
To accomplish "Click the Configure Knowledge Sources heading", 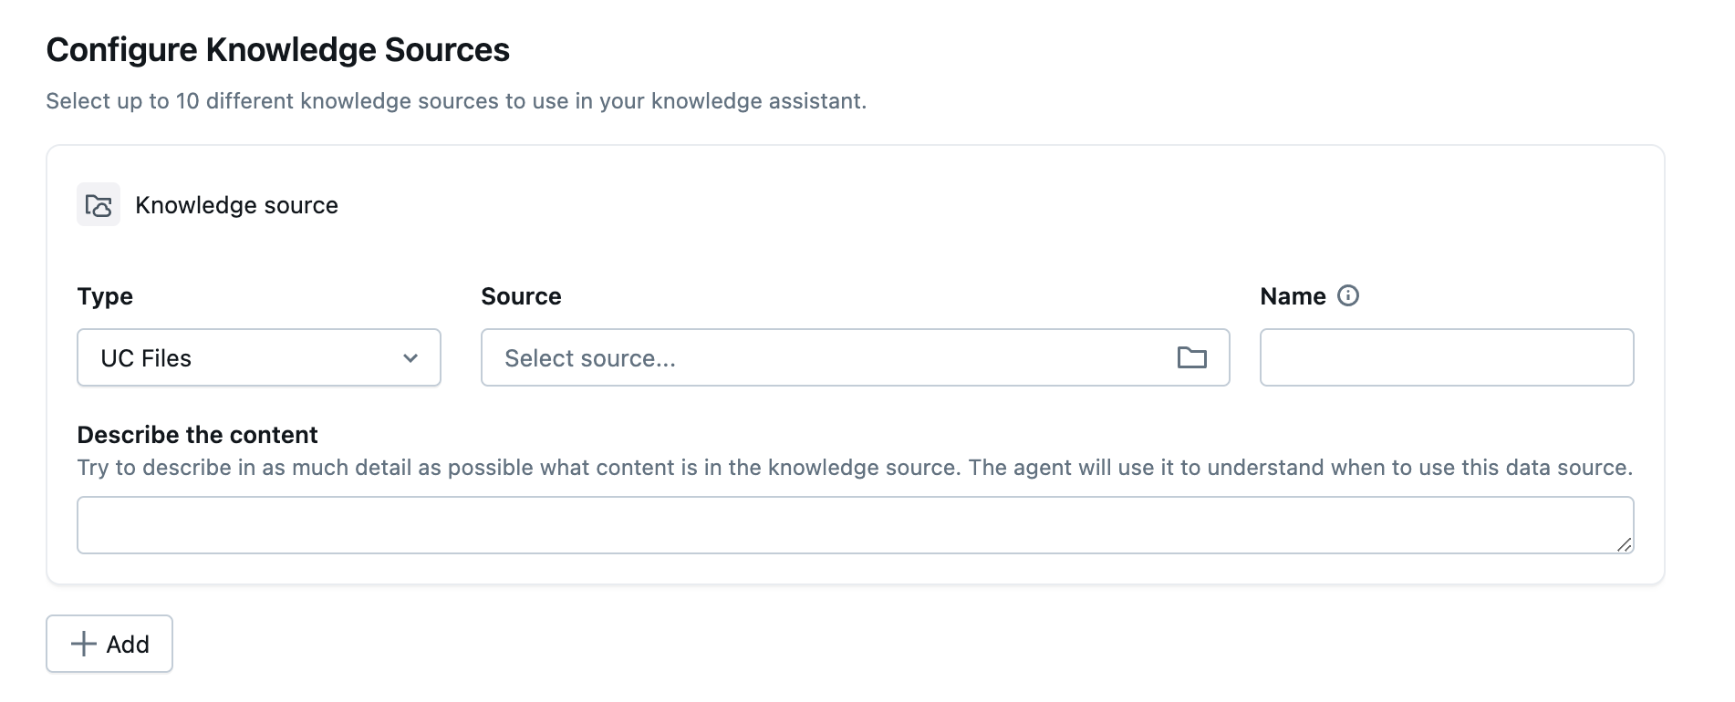I will pos(277,50).
